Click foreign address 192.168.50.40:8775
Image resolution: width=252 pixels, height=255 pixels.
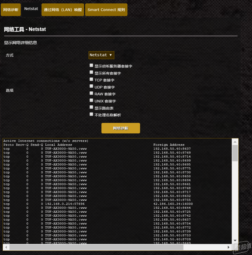(172, 168)
